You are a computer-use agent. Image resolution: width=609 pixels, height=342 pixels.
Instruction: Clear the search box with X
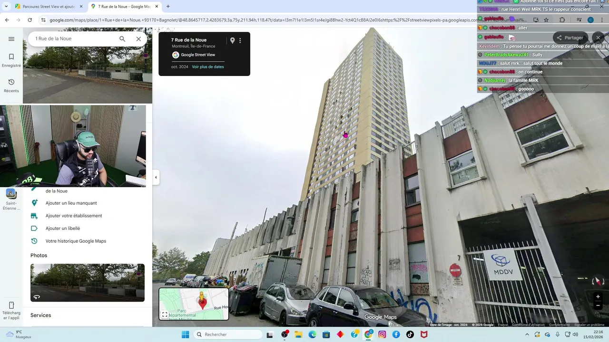point(138,39)
